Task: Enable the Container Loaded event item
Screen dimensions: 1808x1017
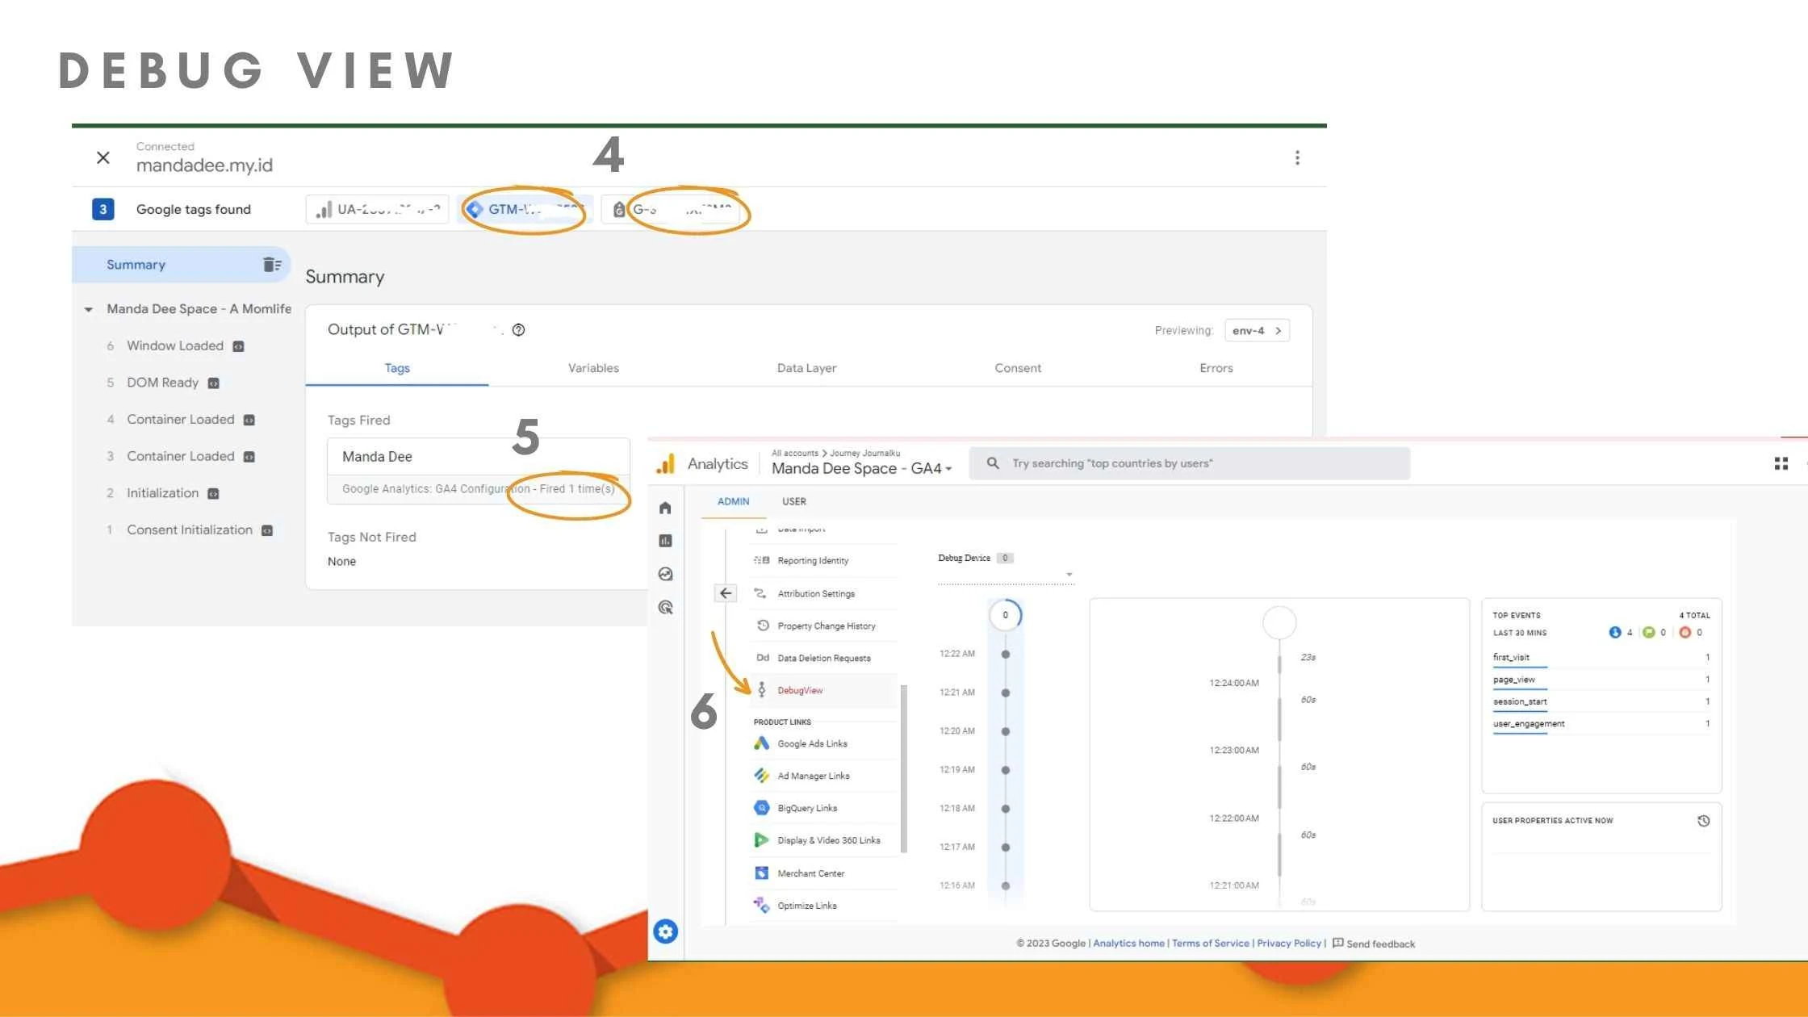Action: pos(179,418)
